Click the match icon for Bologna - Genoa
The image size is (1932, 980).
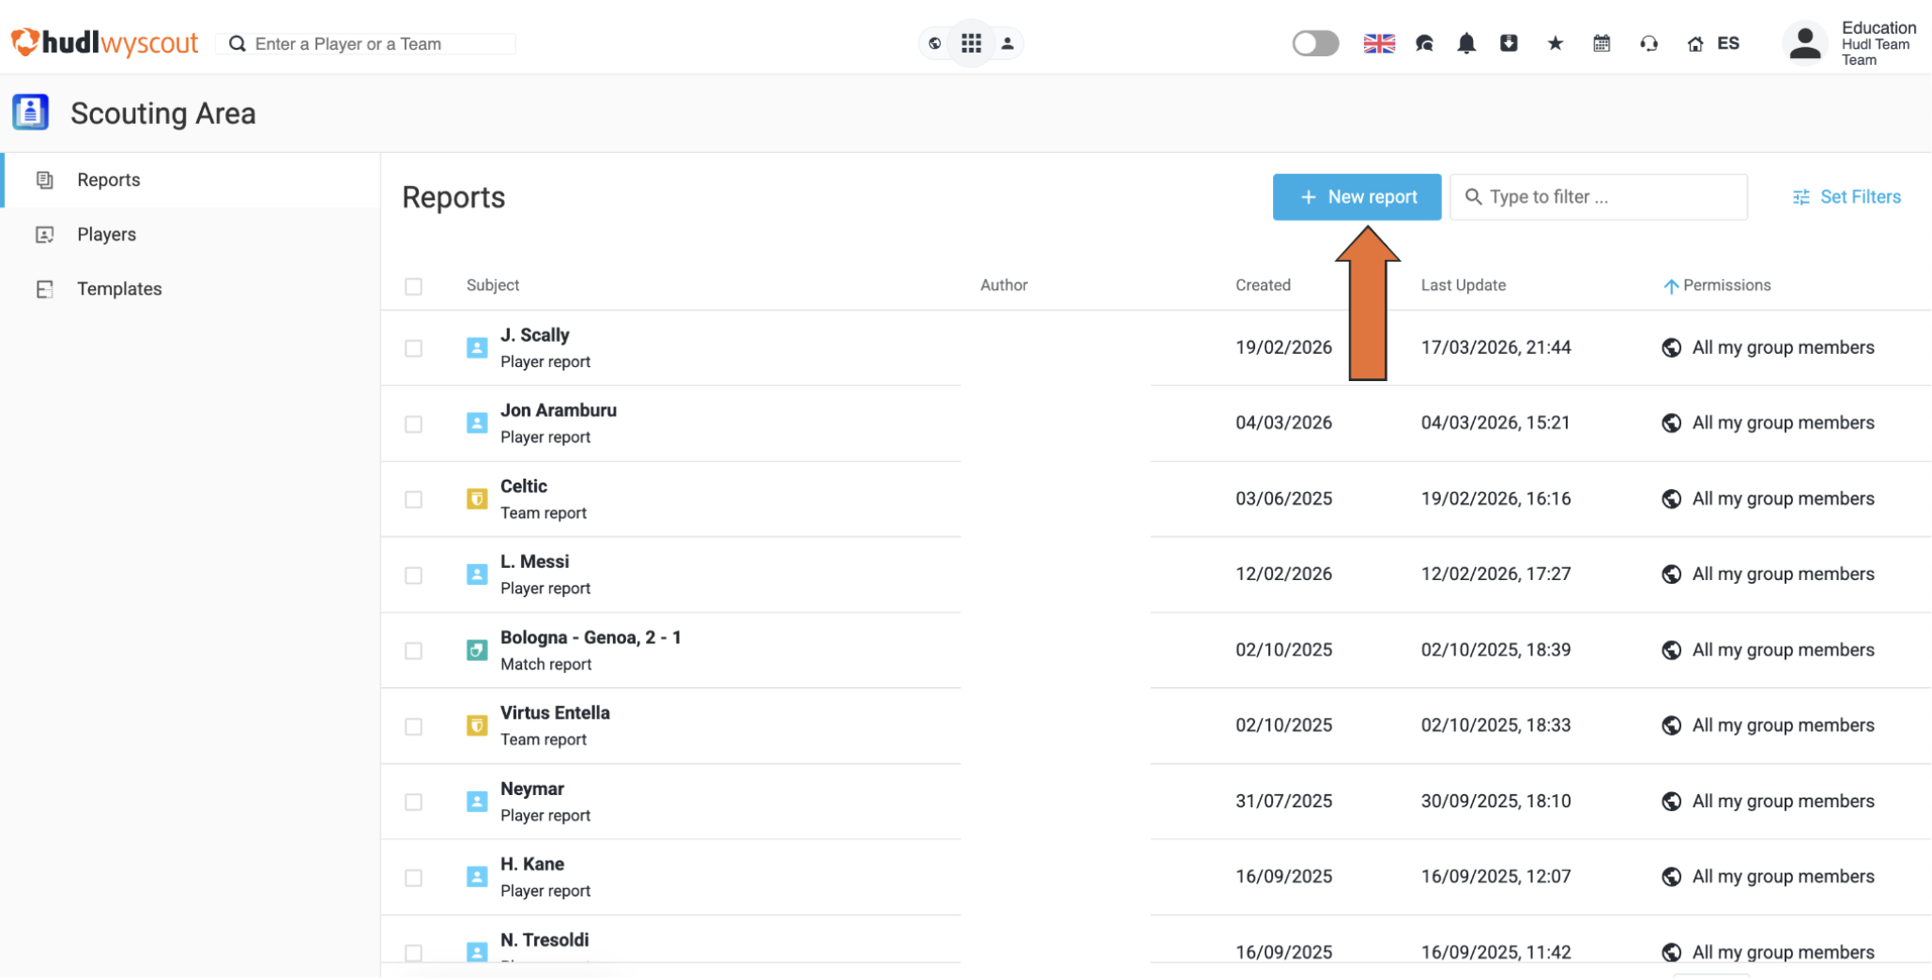477,650
